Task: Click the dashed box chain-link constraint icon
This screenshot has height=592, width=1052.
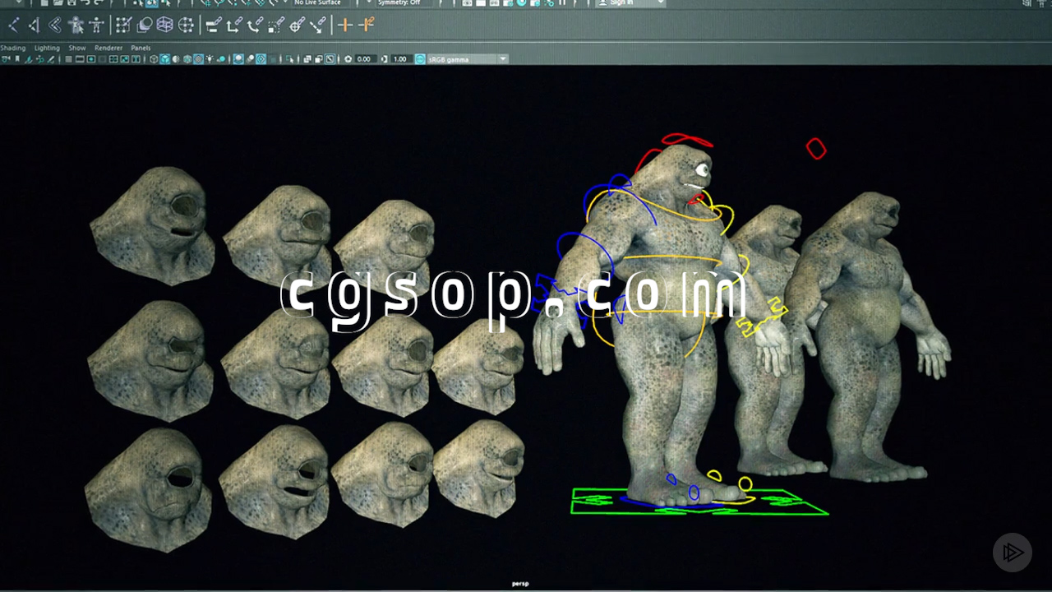Action: coord(277,25)
